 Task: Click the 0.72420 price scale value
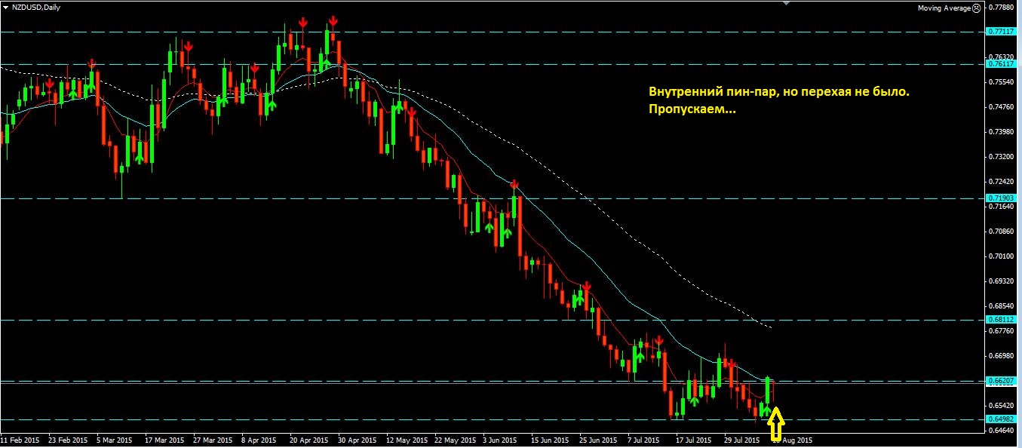pos(1001,181)
